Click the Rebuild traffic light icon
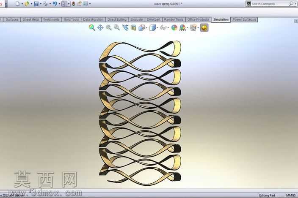This screenshot has width=298, height=198. pyautogui.click(x=73, y=4)
